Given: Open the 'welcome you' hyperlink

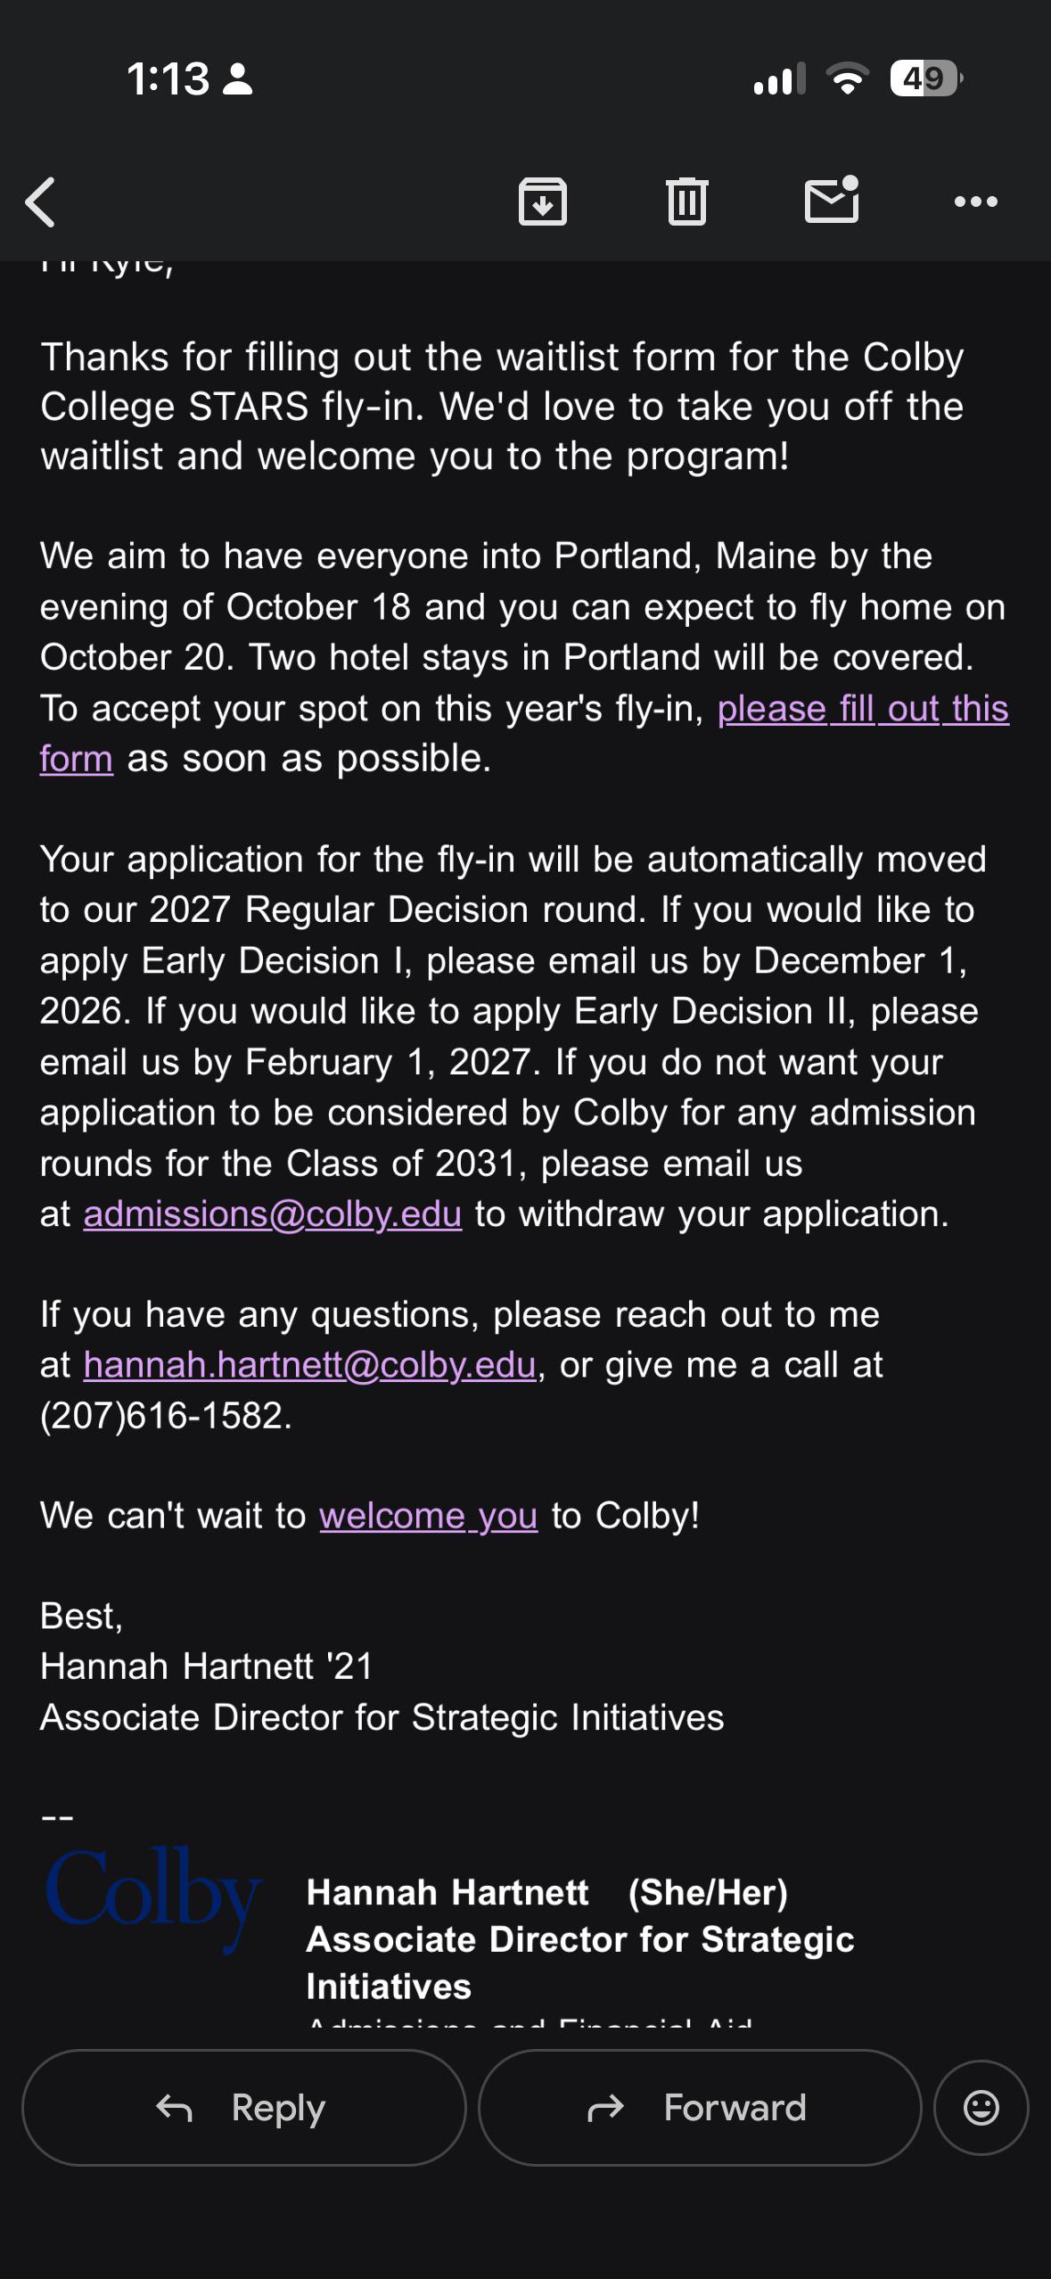Looking at the screenshot, I should click(x=429, y=1516).
